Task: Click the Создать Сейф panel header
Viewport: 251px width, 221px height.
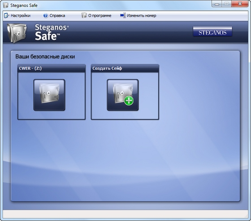Action: (125, 68)
